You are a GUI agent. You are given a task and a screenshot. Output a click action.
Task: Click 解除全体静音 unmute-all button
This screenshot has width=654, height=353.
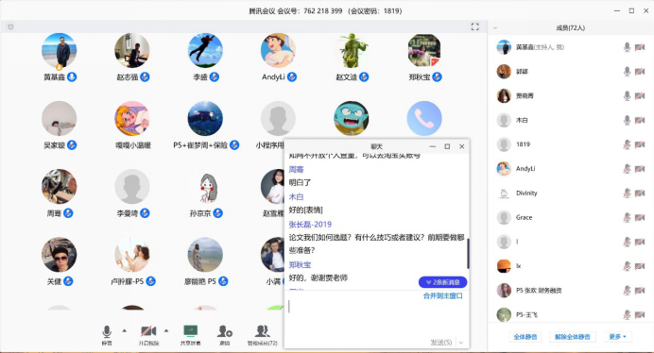coord(573,337)
